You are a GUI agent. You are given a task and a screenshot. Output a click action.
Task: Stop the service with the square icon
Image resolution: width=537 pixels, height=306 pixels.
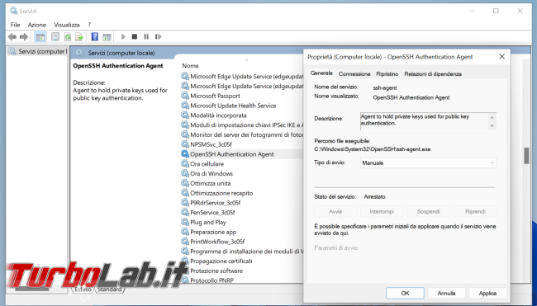(x=135, y=36)
